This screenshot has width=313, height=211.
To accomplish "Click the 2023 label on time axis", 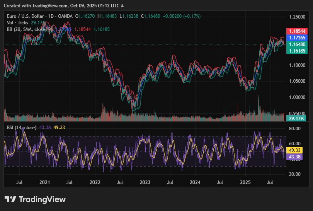I will coord(145,182).
